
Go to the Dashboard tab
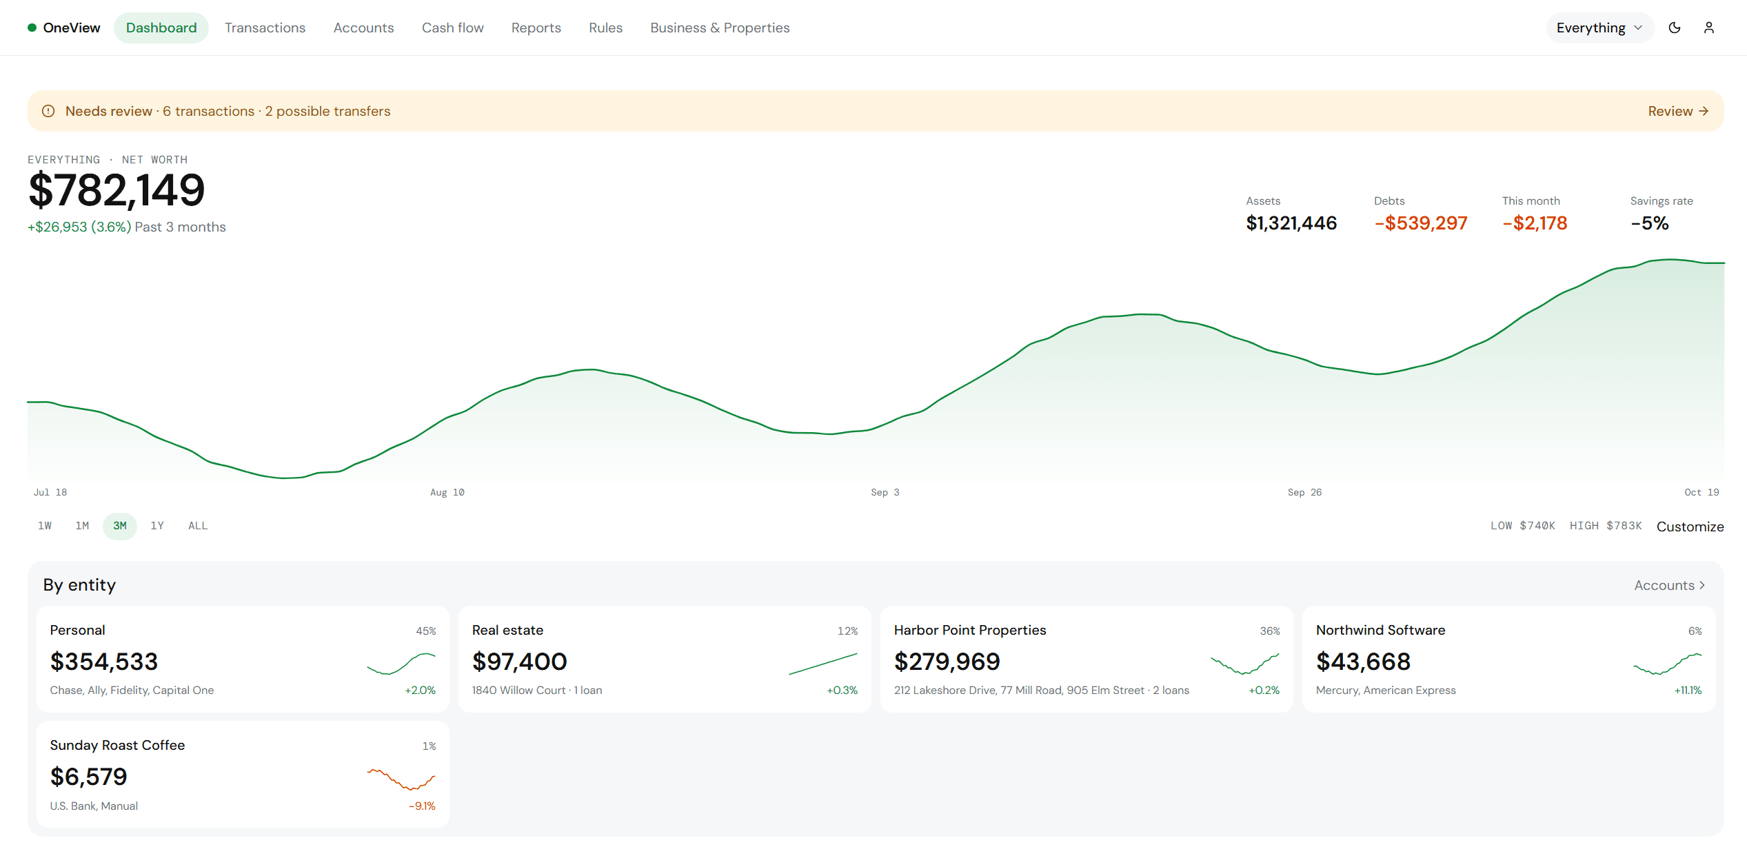tap(161, 28)
